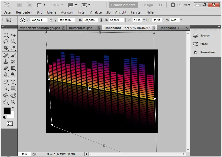Open the Pfade panel
Screen dimensions: 222x157
coord(204,44)
